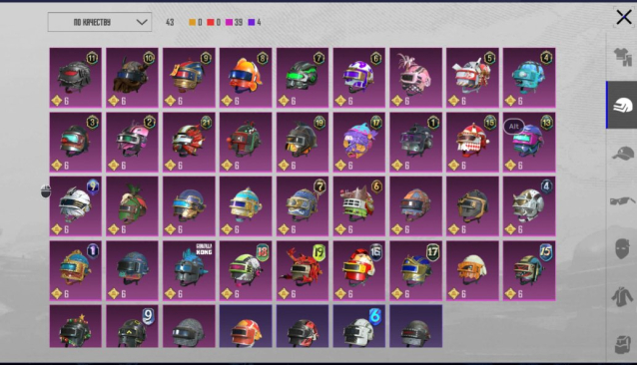Open the glasses category icon
The width and height of the screenshot is (637, 365).
[x=623, y=200]
